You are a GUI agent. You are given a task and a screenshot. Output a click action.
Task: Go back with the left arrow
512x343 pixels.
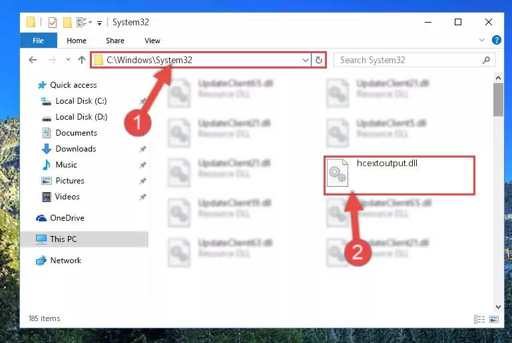[33, 60]
